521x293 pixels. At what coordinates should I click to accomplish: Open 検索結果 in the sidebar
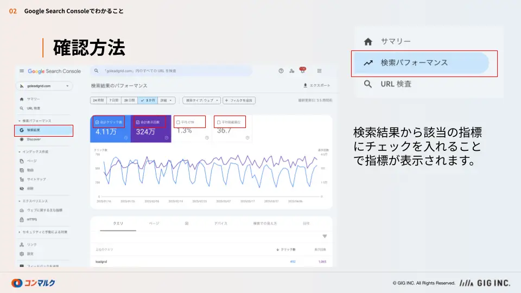pyautogui.click(x=43, y=130)
